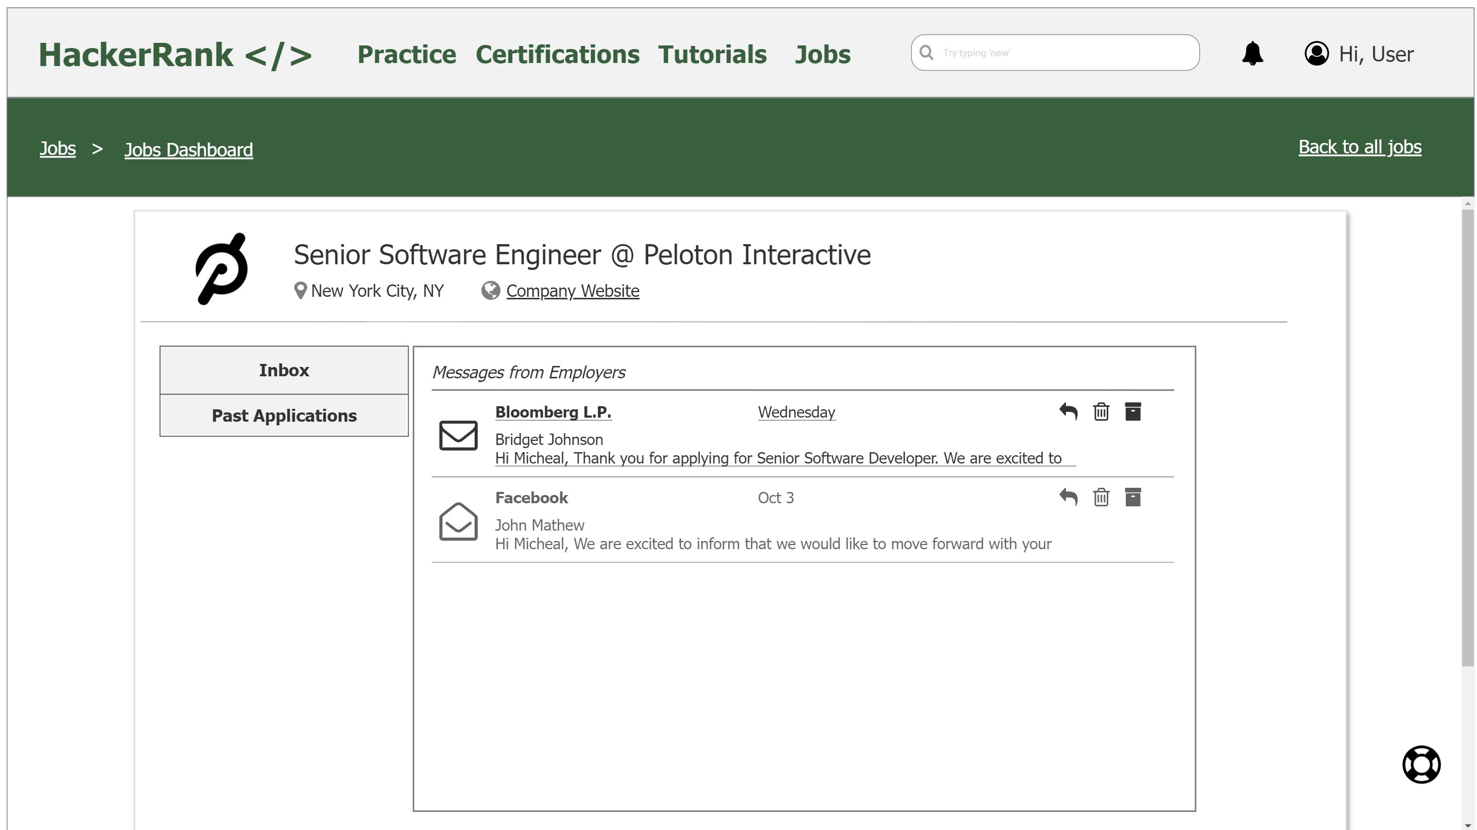The height and width of the screenshot is (830, 1477).
Task: Reply to the Facebook message
Action: (x=1069, y=497)
